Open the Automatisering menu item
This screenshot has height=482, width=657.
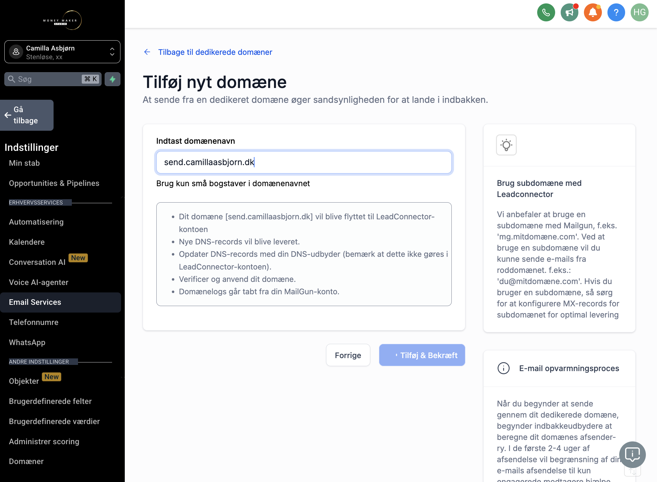coord(36,222)
